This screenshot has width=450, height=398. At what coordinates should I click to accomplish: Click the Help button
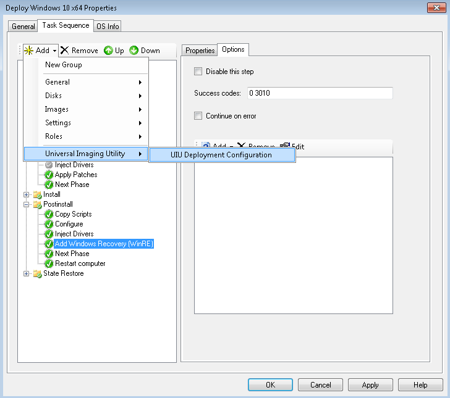[420, 384]
